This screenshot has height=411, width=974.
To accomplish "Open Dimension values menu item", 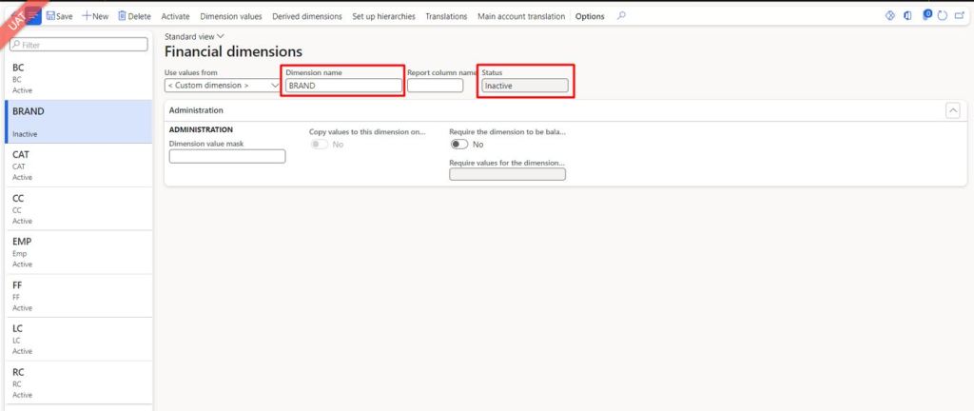I will click(230, 16).
